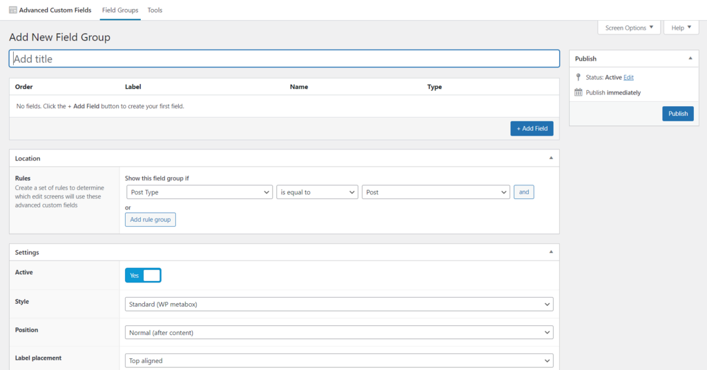Open the Position dropdown
The width and height of the screenshot is (707, 370).
(x=339, y=332)
